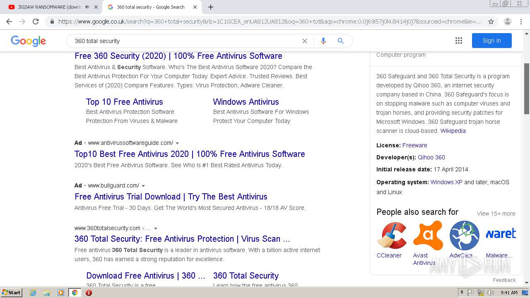The width and height of the screenshot is (530, 298).
Task: Click the scrollbar down arrow
Action: point(527,283)
